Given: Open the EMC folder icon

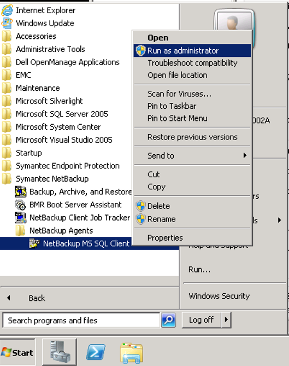Looking at the screenshot, I should coord(7,75).
